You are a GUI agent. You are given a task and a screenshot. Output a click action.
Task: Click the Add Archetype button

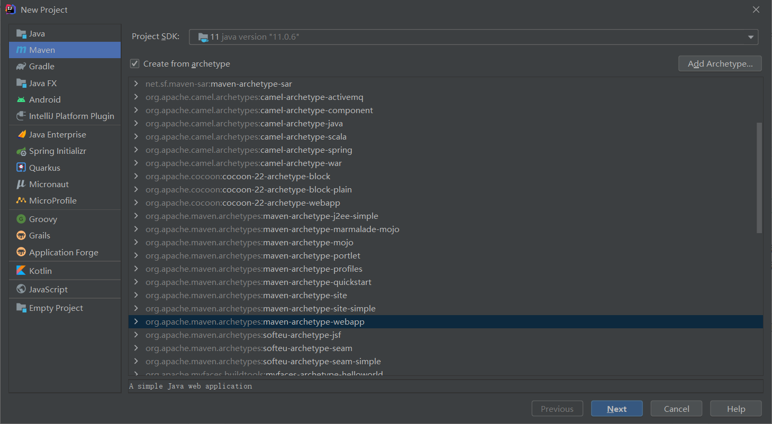(720, 63)
